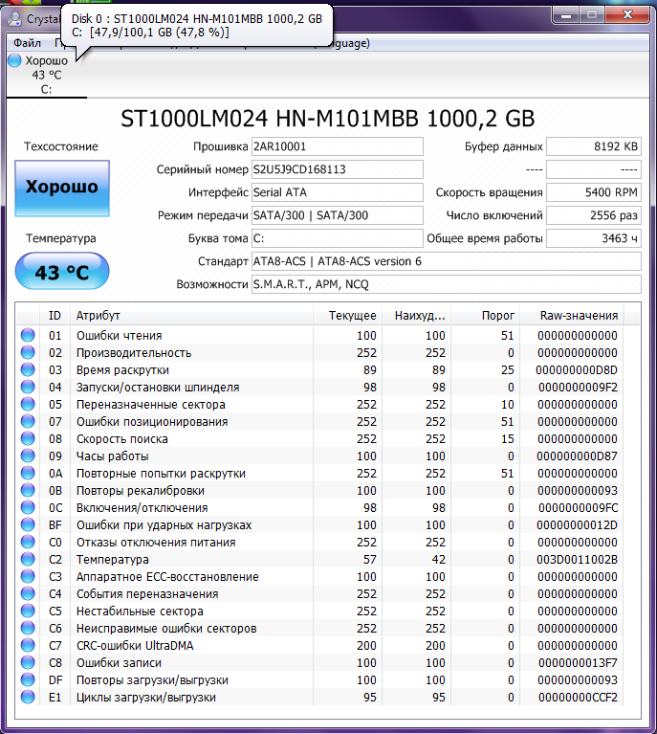
Task: Click the Серийный номер value field
Action: tap(337, 169)
